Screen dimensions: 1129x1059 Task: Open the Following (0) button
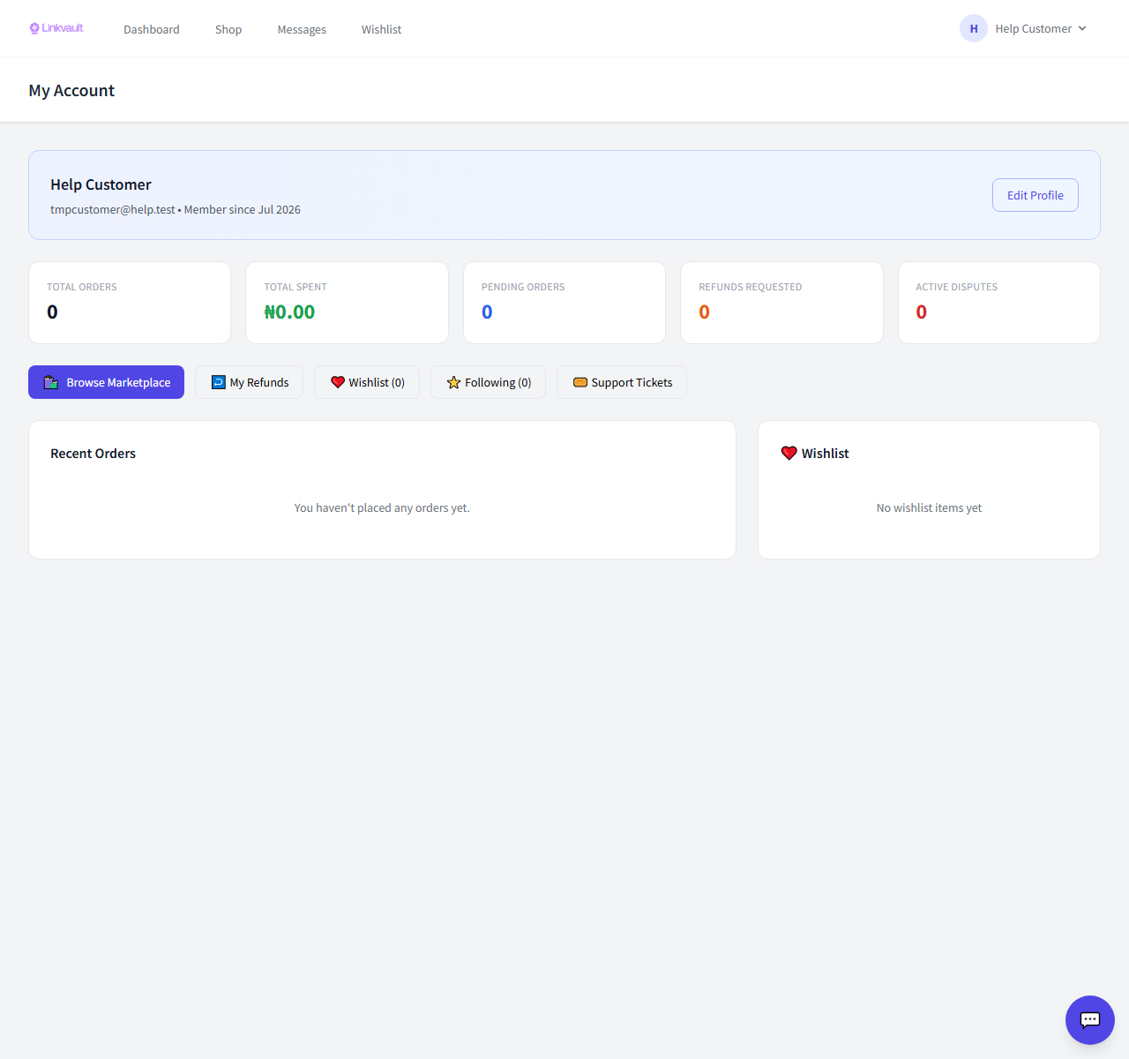(488, 382)
